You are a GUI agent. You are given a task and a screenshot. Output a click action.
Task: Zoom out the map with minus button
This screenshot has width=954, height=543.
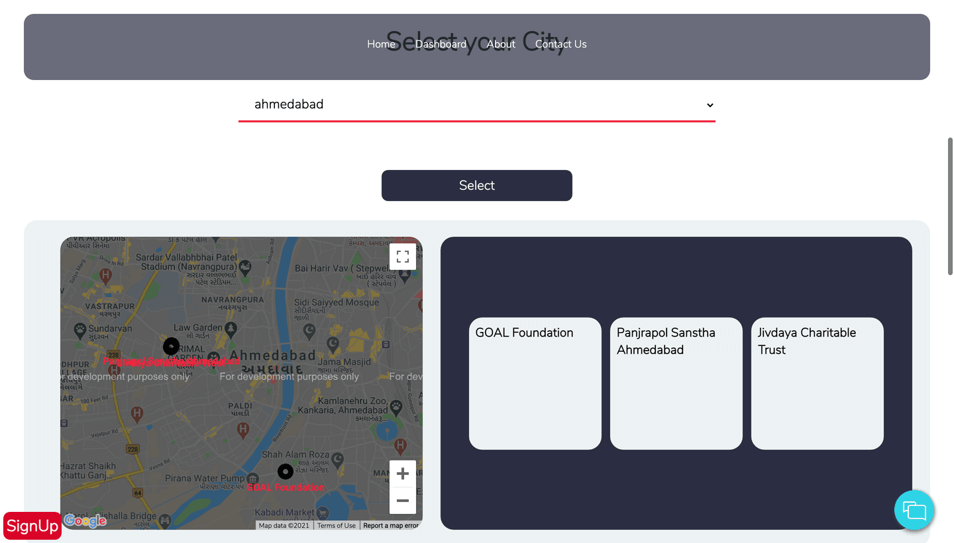point(403,501)
